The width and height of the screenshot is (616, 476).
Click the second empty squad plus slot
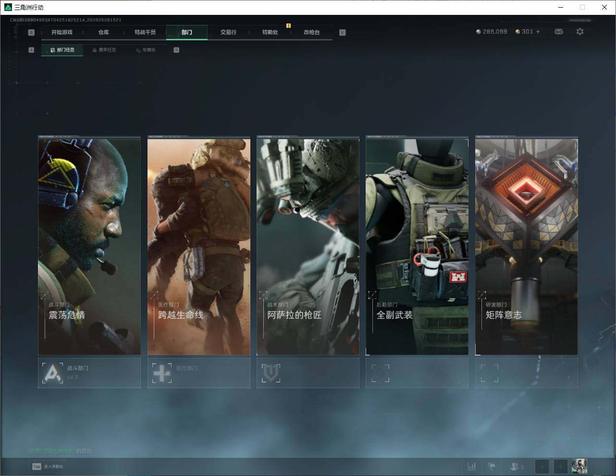pos(561,466)
